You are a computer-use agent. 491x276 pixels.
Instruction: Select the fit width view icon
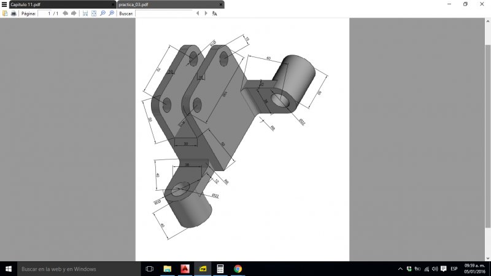pos(85,13)
